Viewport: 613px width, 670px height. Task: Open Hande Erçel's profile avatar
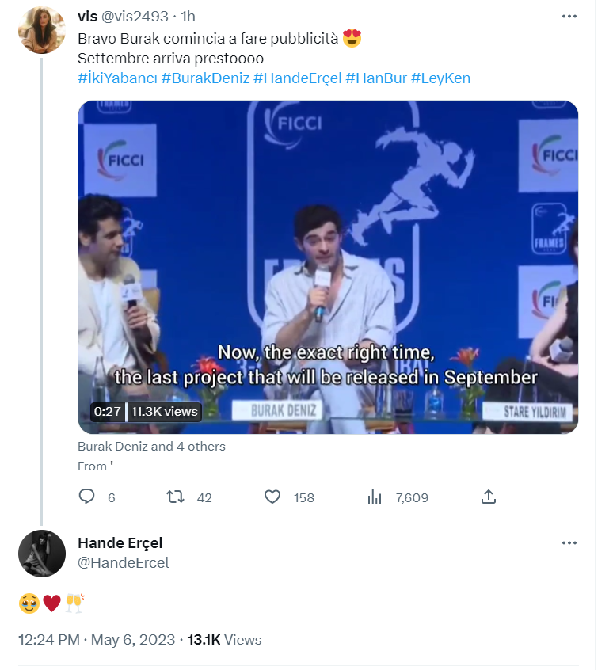[x=41, y=554]
